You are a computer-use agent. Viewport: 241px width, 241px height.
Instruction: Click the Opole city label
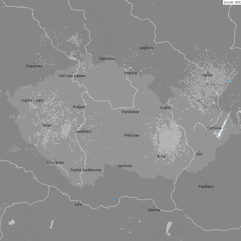point(207,75)
